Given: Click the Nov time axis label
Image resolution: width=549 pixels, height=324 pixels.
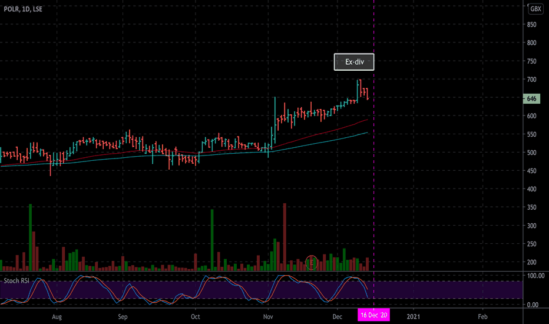Looking at the screenshot, I should coord(268,317).
